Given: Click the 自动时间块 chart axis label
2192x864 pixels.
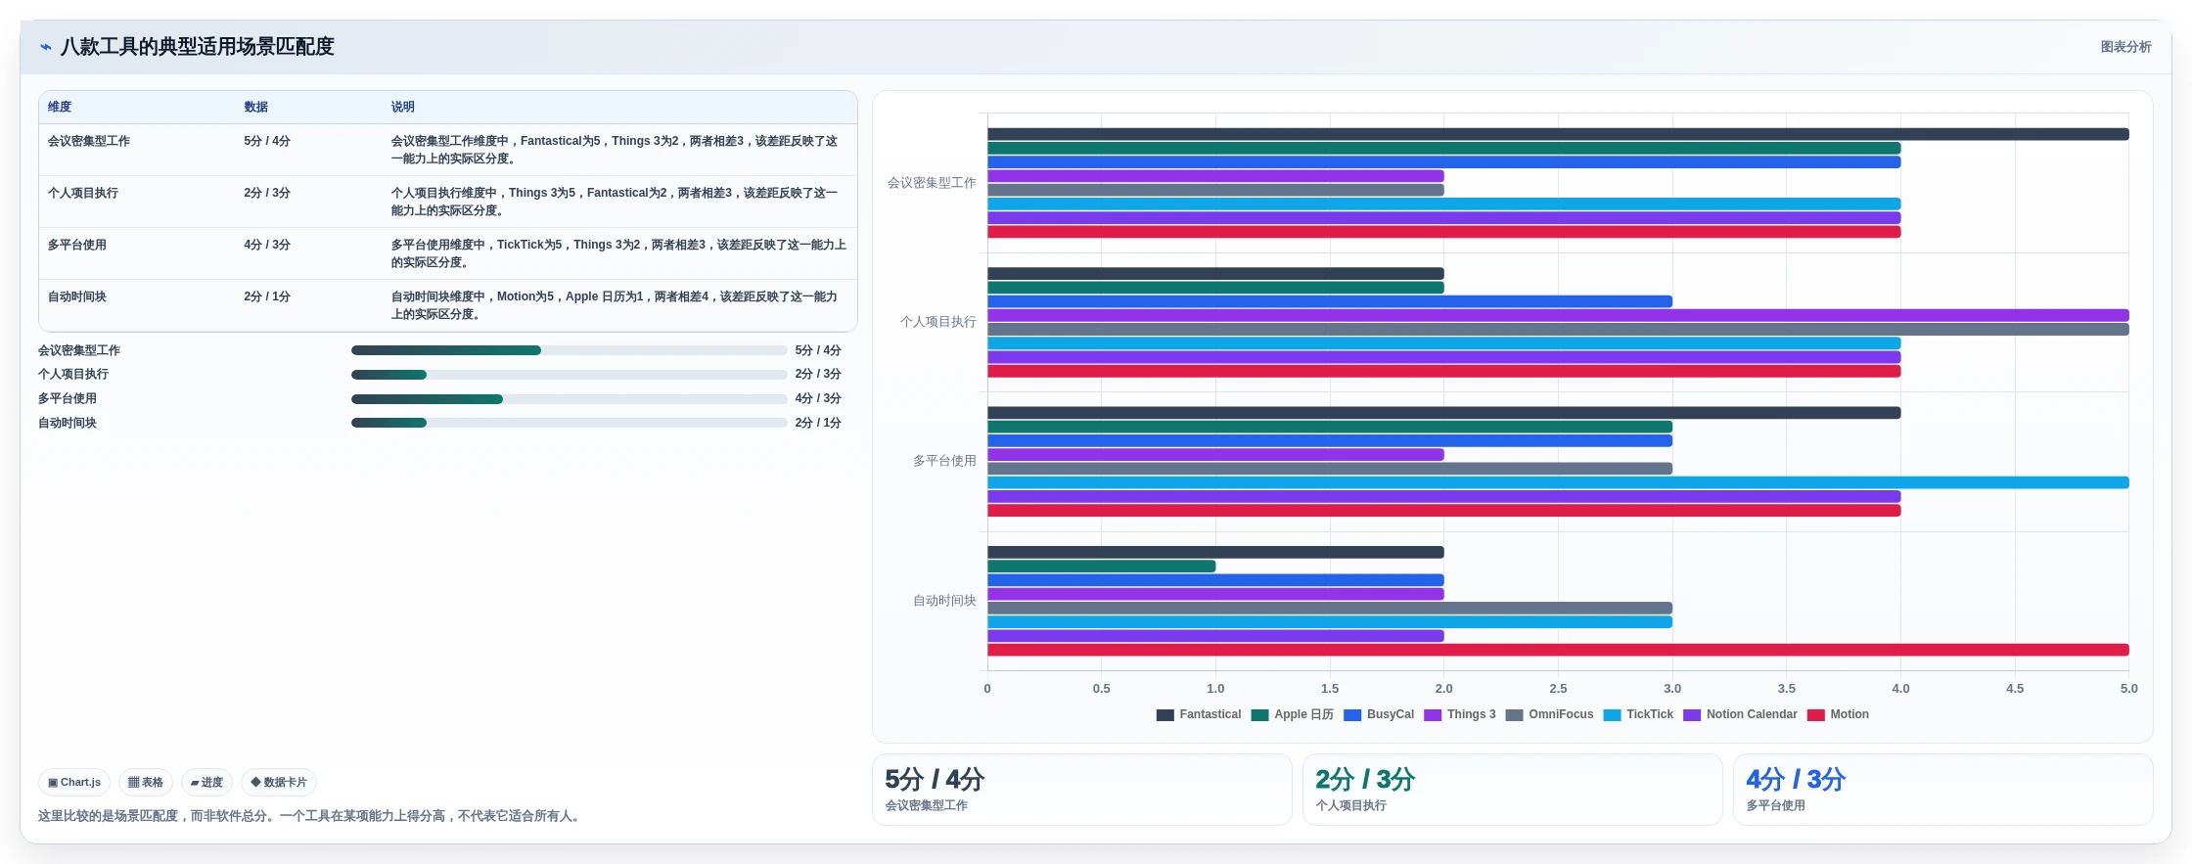Looking at the screenshot, I should [944, 601].
